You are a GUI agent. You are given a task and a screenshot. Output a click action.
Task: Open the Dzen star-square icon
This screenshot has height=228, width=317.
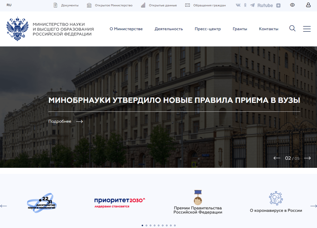pyautogui.click(x=278, y=5)
